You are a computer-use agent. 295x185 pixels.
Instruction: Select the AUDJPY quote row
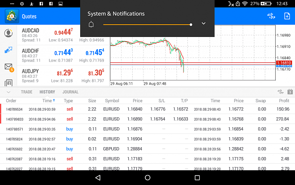[x=63, y=76]
